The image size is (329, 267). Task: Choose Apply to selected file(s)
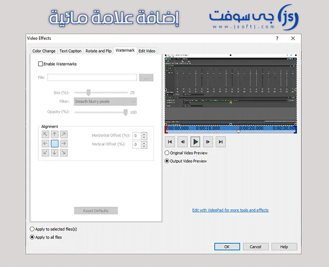(x=32, y=229)
